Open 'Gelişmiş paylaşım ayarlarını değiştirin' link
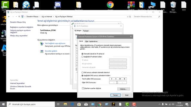The height and width of the screenshot is (107, 191). click(x=20, y=32)
